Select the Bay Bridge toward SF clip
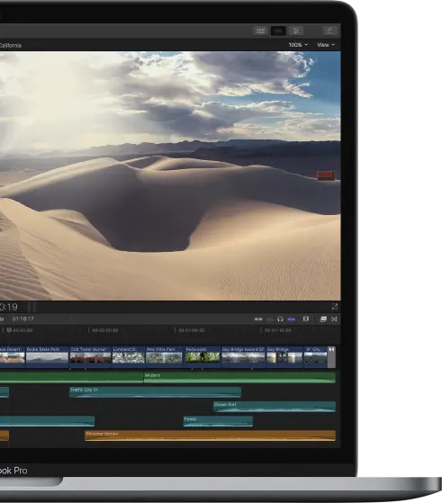 pos(243,357)
